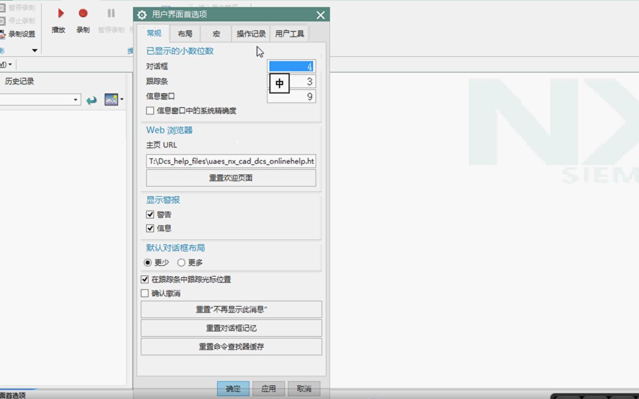Click the 显示警报 section header
The image size is (639, 399).
[163, 200]
